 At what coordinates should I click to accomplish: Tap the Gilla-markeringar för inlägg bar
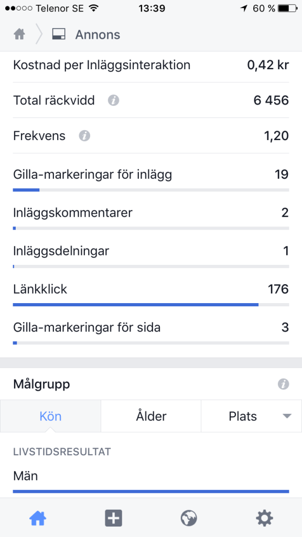coord(151,190)
